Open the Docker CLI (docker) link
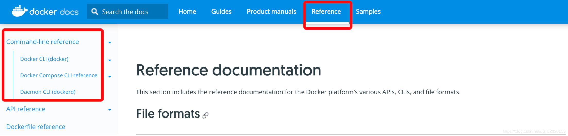Viewport: 568px width, 136px height. coord(44,59)
